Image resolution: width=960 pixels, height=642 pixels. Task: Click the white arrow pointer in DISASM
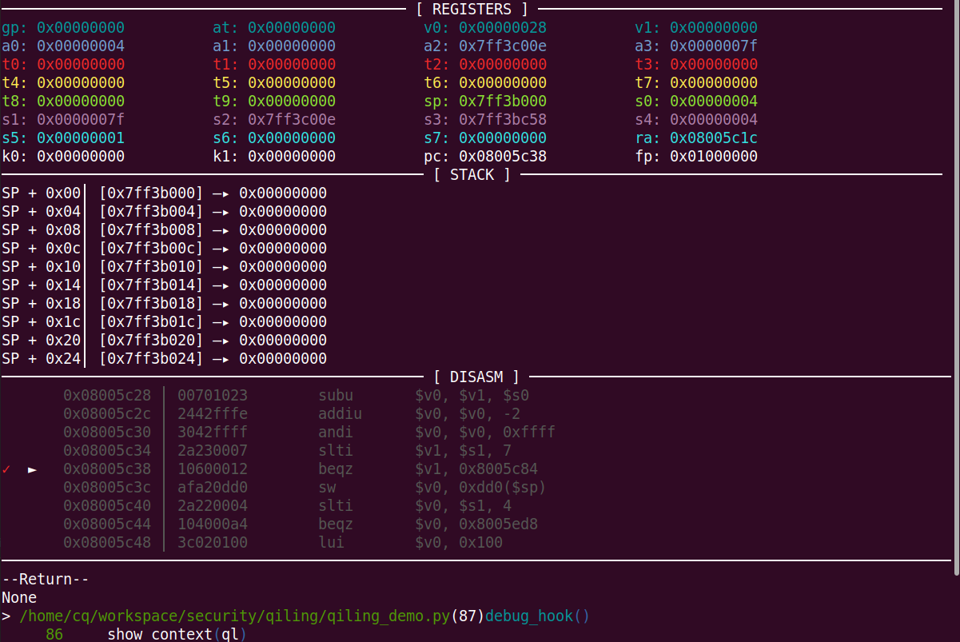(32, 469)
